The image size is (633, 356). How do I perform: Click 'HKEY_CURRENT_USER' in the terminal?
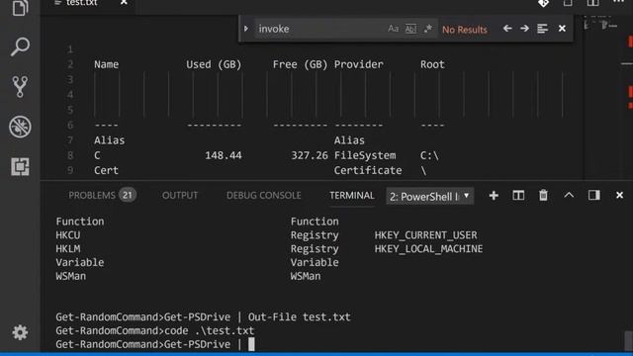pyautogui.click(x=425, y=235)
